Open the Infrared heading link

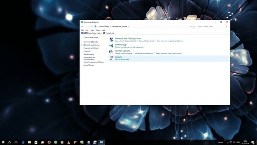tap(118, 57)
